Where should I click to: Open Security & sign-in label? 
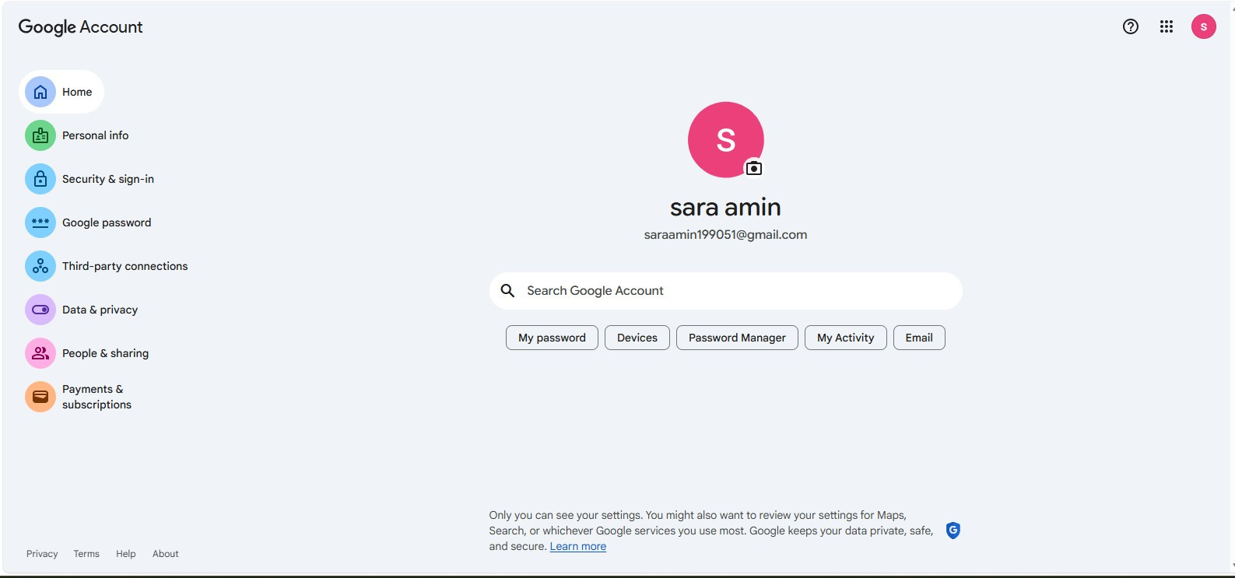point(108,179)
